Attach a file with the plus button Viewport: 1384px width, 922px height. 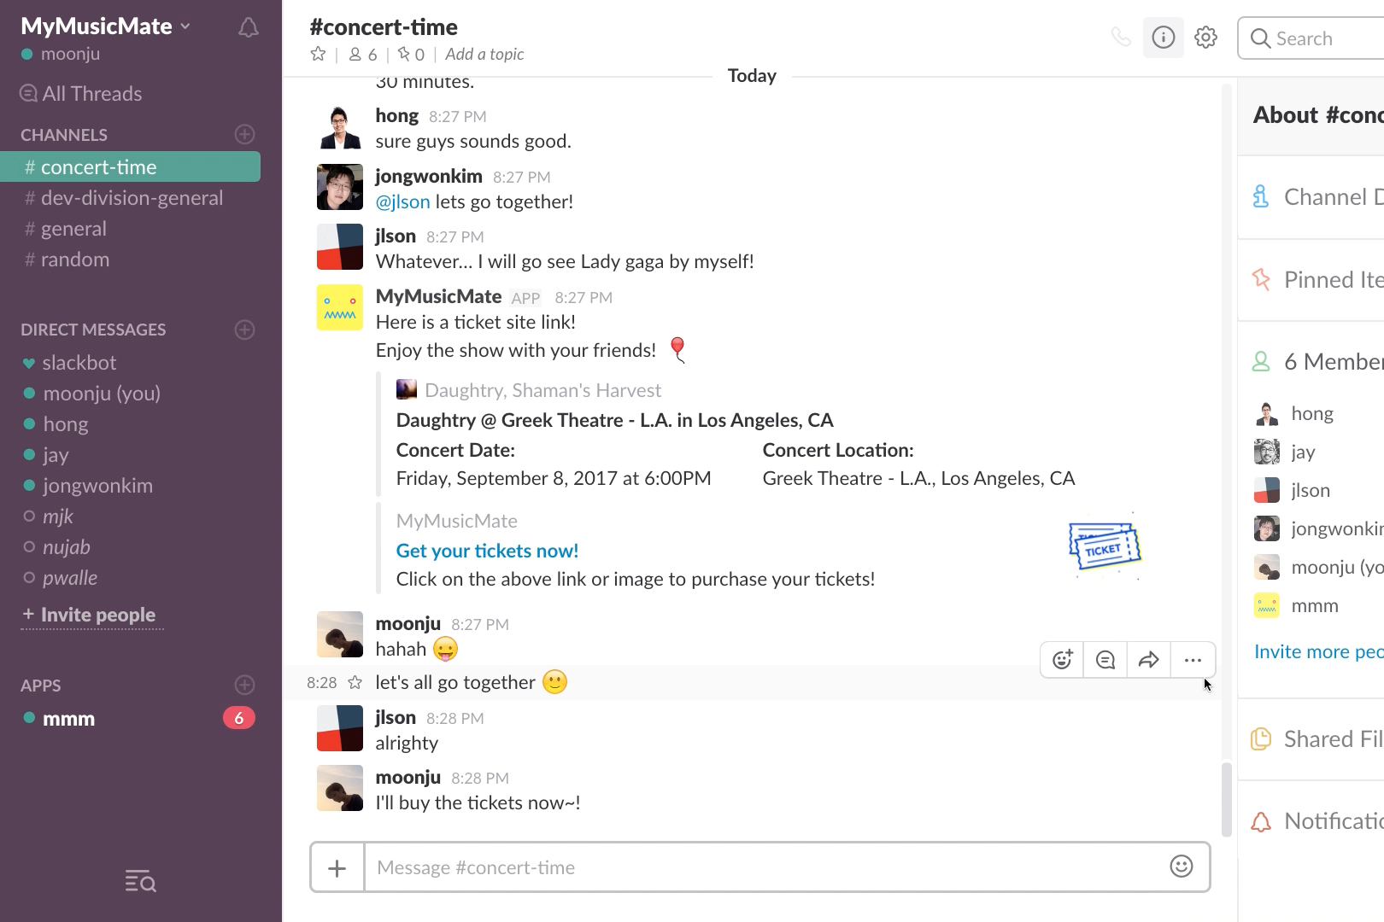337,867
